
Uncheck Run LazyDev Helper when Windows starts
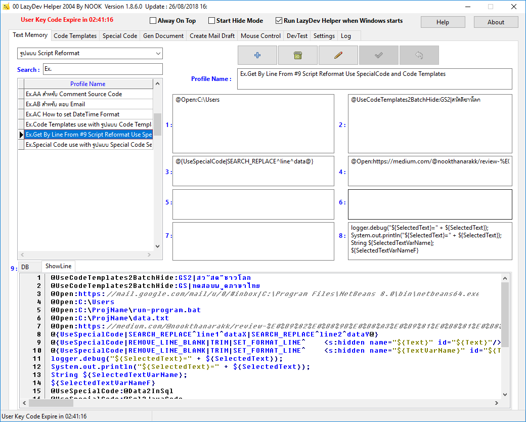pyautogui.click(x=279, y=21)
